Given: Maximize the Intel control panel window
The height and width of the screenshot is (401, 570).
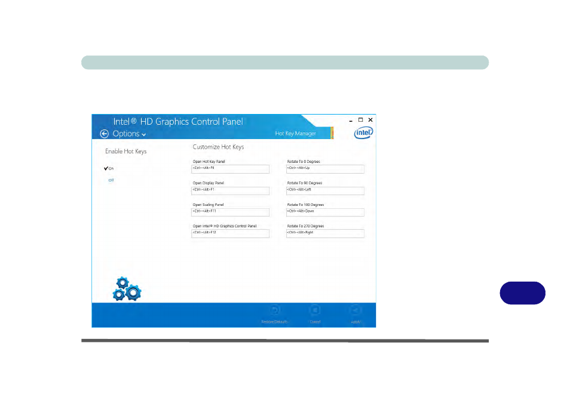Looking at the screenshot, I should (361, 120).
